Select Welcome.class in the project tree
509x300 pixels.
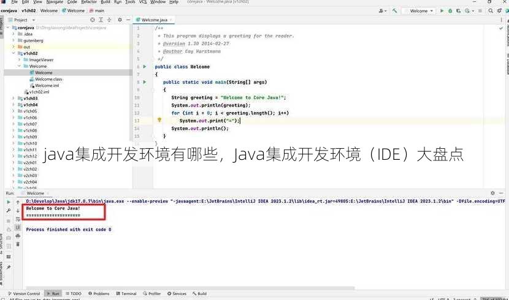[48, 79]
